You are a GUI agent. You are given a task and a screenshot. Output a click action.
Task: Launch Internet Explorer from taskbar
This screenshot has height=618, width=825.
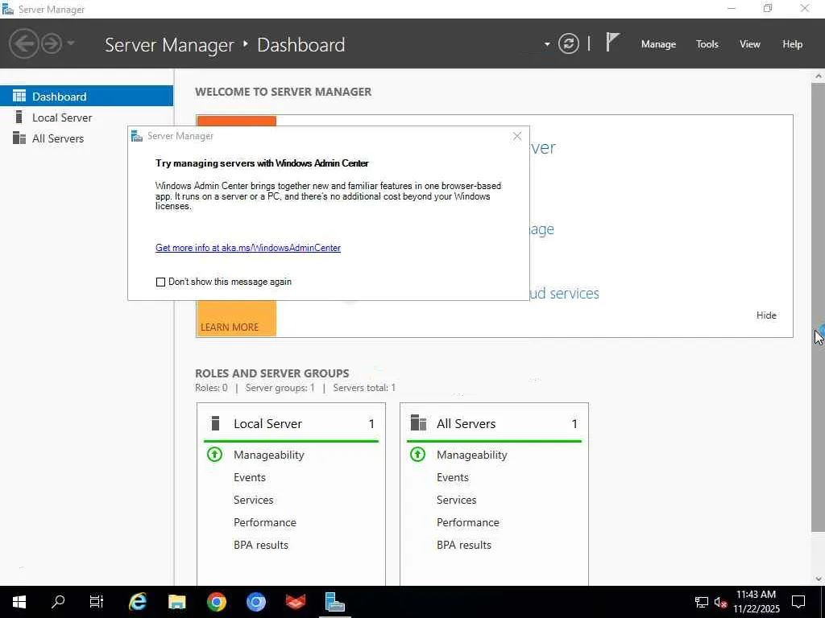[137, 602]
